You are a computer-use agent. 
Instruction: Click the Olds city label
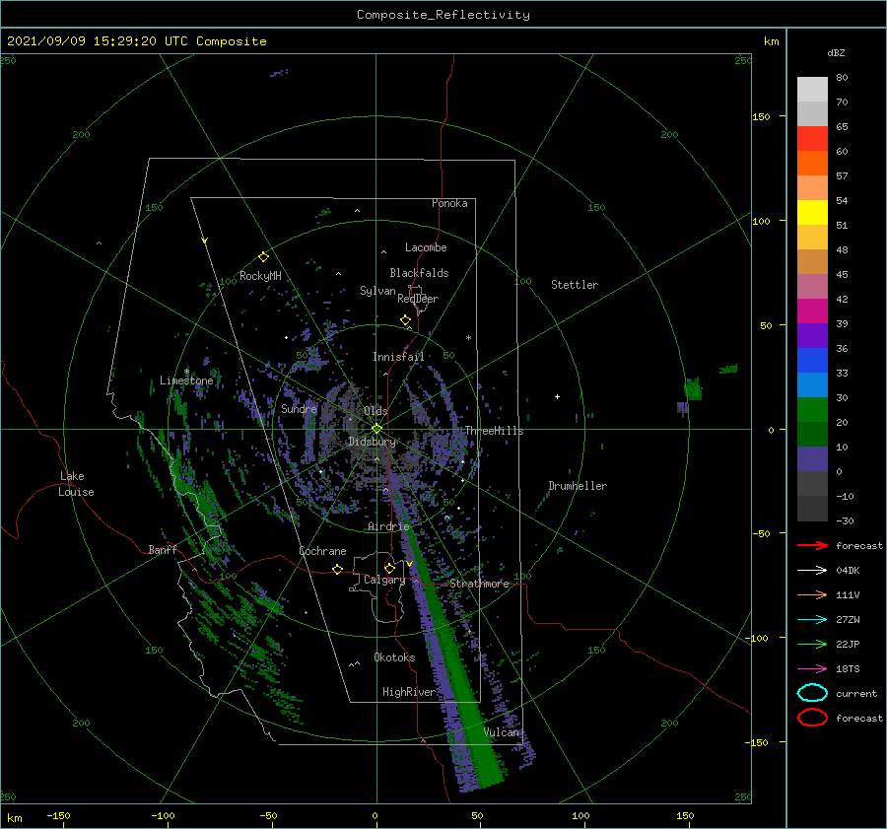[375, 411]
